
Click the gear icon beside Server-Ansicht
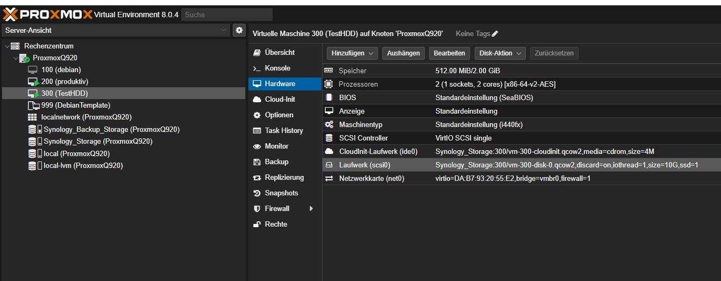tap(239, 30)
